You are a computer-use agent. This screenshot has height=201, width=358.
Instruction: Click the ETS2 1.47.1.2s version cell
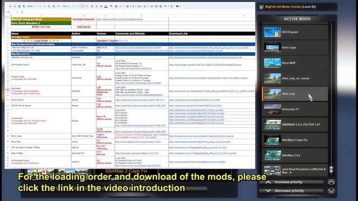tap(41, 27)
